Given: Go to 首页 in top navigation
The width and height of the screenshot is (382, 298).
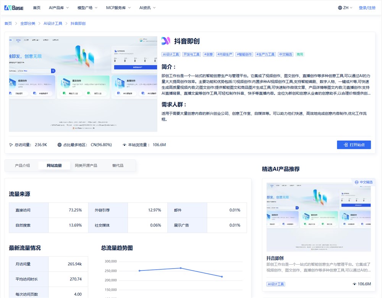Looking at the screenshot, I should click(37, 8).
